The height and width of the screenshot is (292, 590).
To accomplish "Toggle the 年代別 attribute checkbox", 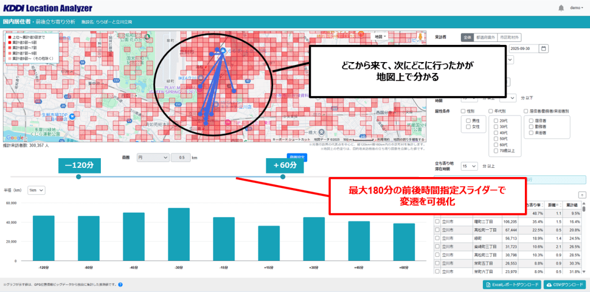I will (x=491, y=111).
